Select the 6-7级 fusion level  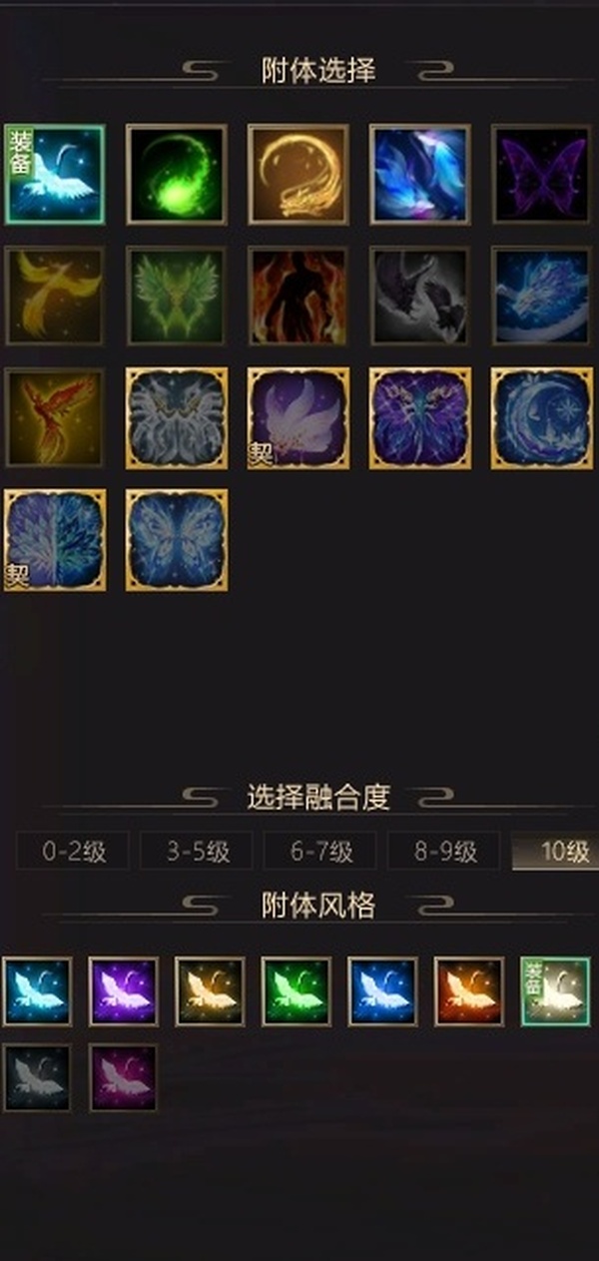[x=320, y=852]
